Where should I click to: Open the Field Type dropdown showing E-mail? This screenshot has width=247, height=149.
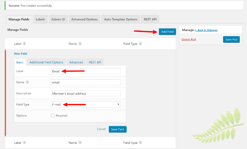point(86,104)
